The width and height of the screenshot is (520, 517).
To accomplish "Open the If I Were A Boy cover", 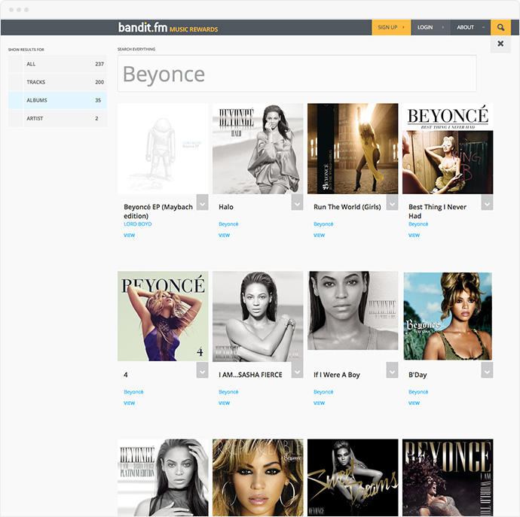I will point(353,311).
